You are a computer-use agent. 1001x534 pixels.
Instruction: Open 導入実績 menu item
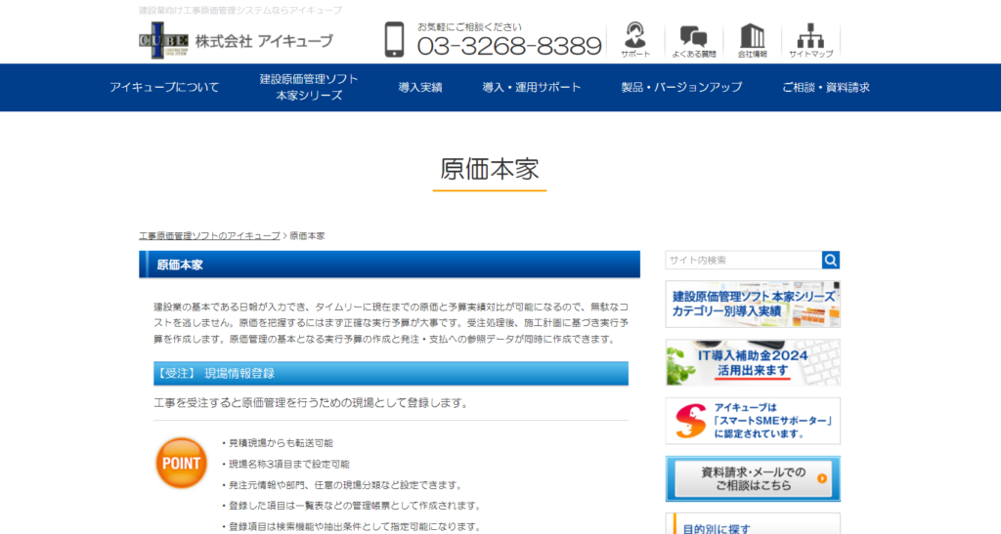tap(420, 87)
